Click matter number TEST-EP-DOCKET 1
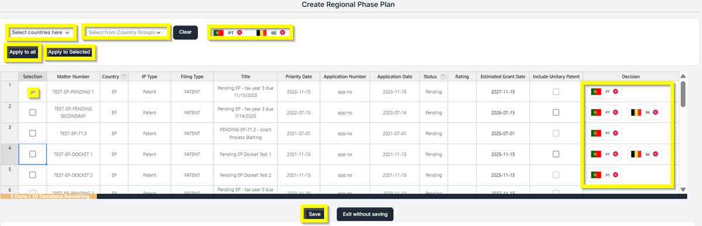 73,154
